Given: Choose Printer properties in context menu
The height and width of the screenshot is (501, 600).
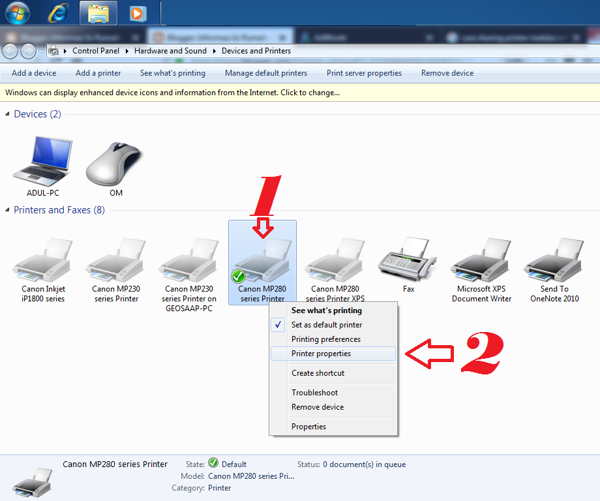Looking at the screenshot, I should [x=333, y=354].
